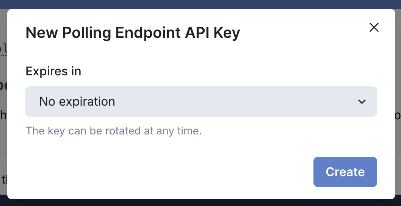The image size is (401, 206).
Task: Click the dialog title heading text
Action: [133, 33]
